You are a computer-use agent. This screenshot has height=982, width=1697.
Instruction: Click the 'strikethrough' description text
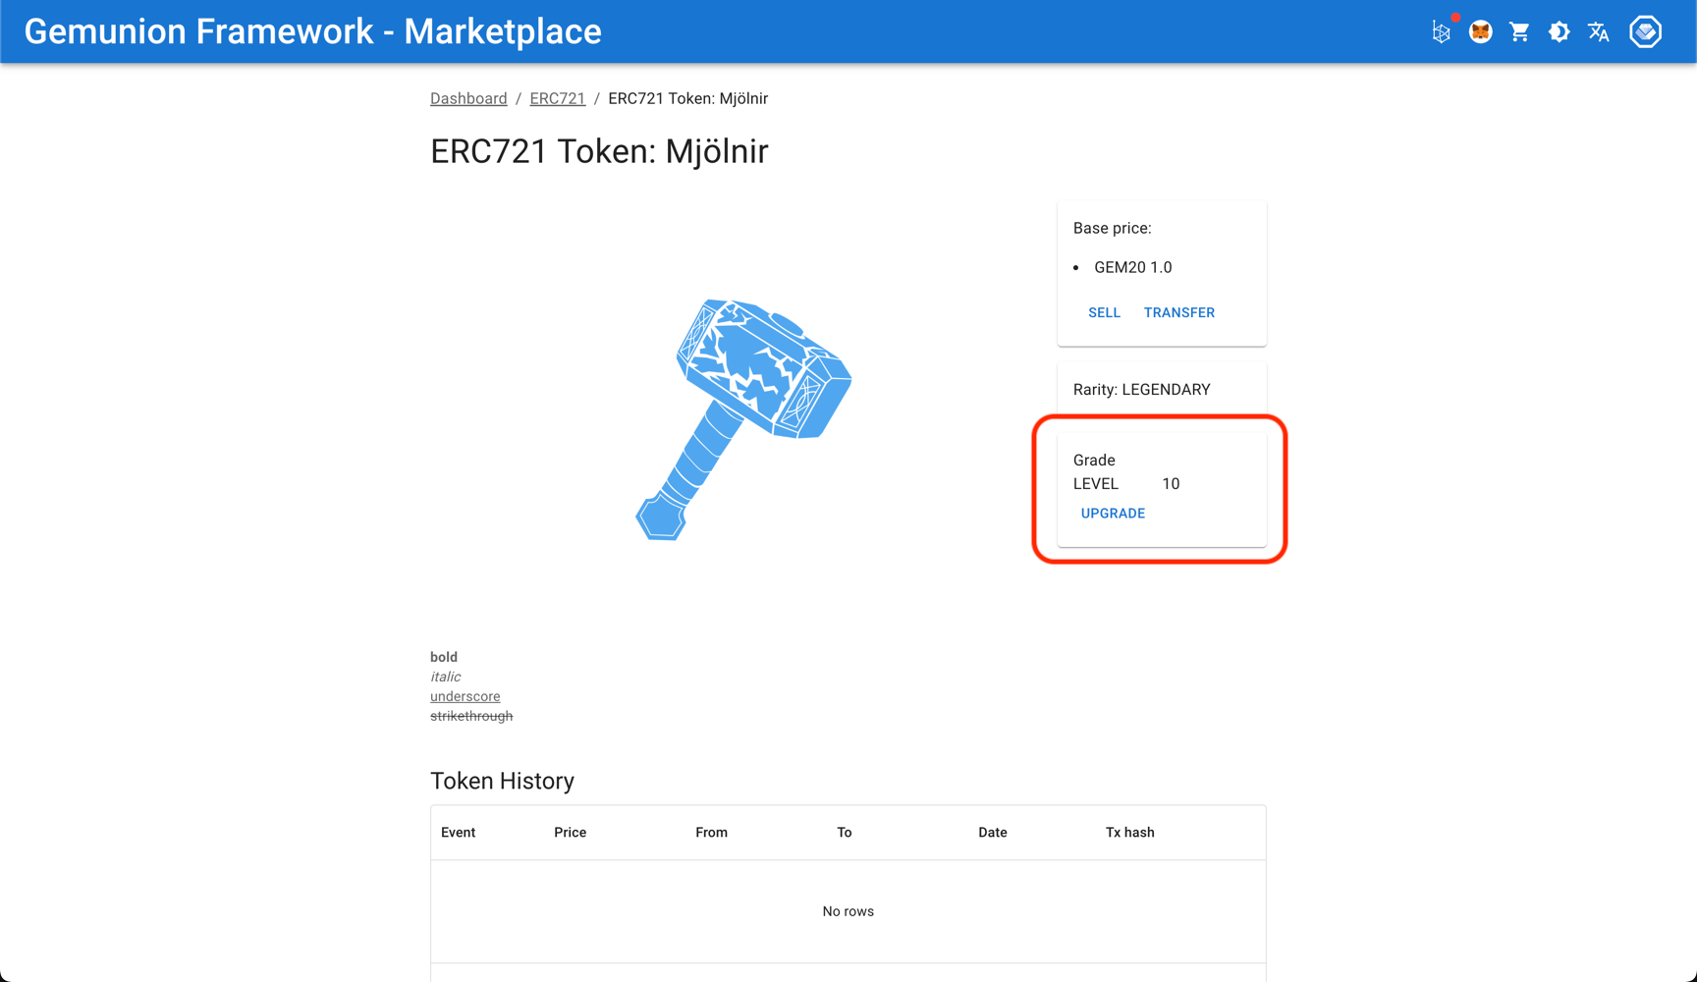point(471,716)
